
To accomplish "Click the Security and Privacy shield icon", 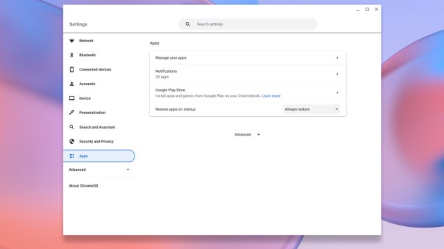I will [x=71, y=141].
